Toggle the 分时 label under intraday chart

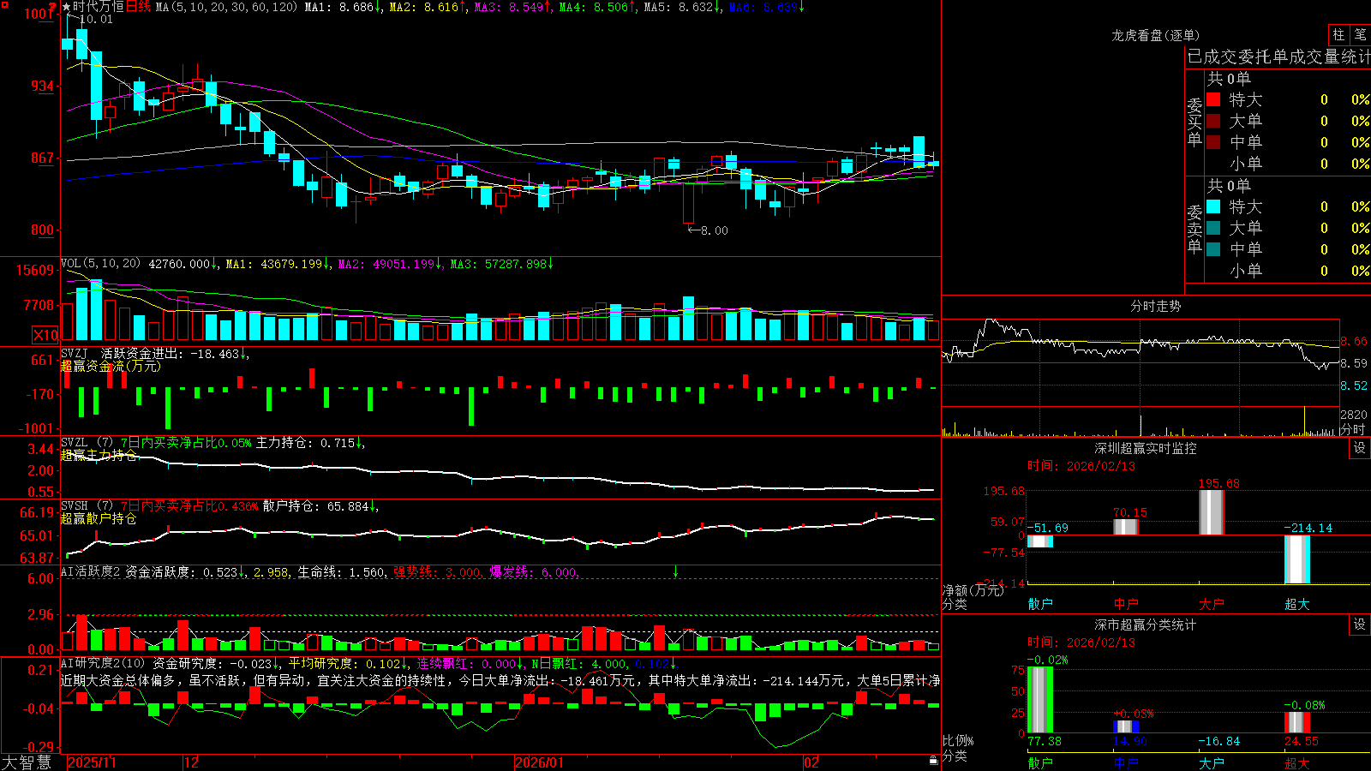[1353, 429]
